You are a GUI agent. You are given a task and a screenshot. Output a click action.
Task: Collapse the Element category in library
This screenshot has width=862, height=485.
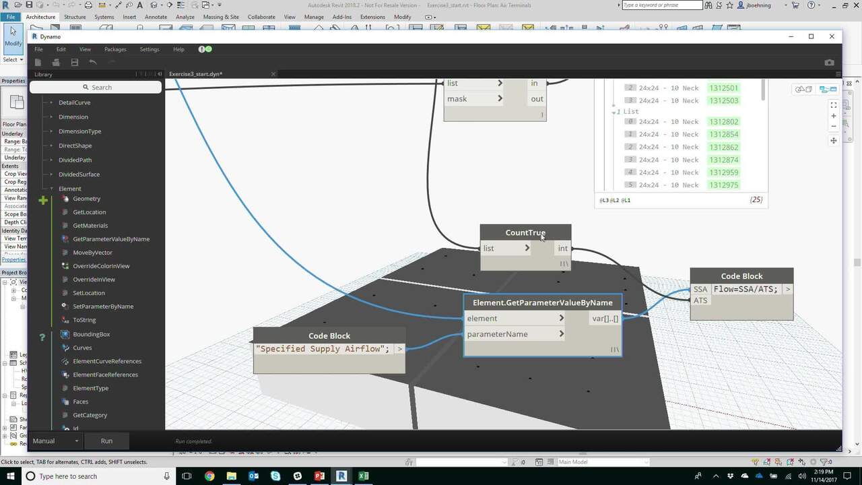point(51,189)
